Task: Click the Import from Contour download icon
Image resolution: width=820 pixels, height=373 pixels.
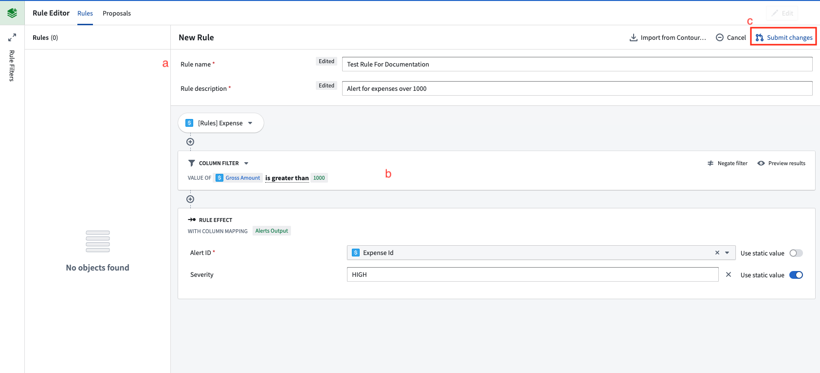Action: [x=634, y=37]
